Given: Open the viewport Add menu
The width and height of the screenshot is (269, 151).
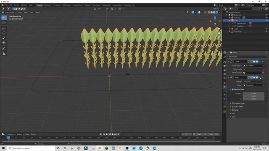Looking at the screenshot, I should tap(32, 12).
